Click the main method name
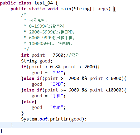 66,9
